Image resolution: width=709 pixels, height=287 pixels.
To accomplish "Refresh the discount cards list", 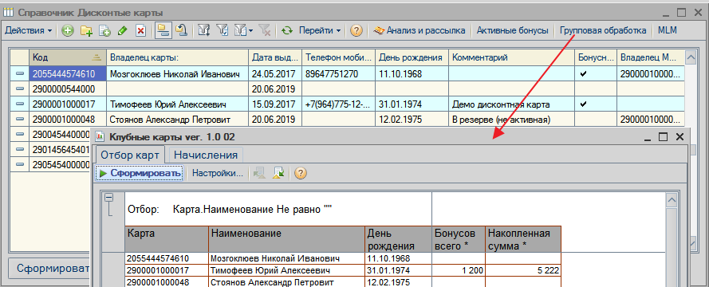I will tap(287, 31).
